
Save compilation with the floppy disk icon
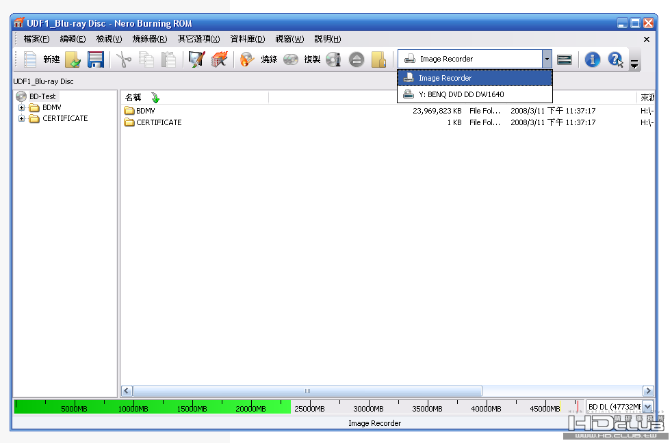pyautogui.click(x=96, y=59)
